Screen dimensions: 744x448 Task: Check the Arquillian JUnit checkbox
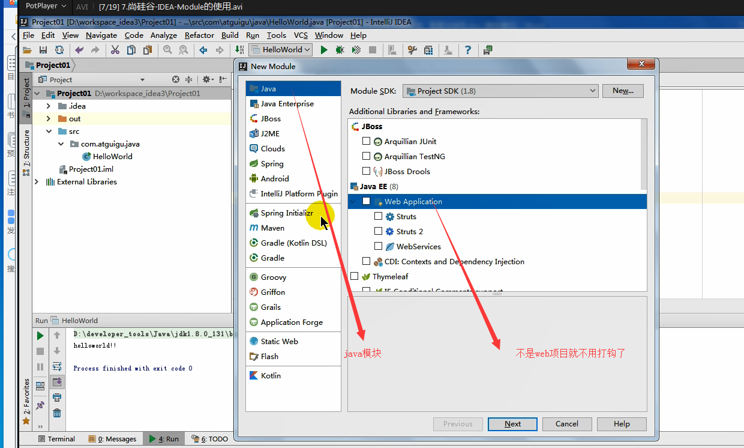point(366,141)
